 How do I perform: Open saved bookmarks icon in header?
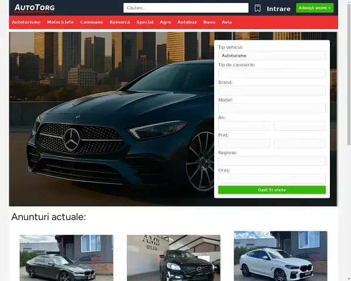(257, 8)
